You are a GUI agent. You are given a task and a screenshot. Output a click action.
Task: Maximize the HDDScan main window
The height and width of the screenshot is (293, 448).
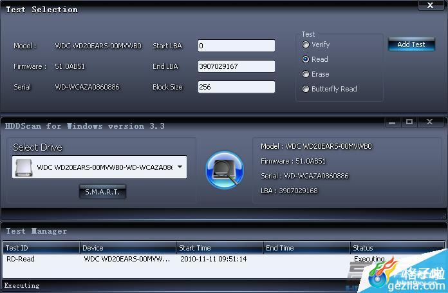pos(409,122)
